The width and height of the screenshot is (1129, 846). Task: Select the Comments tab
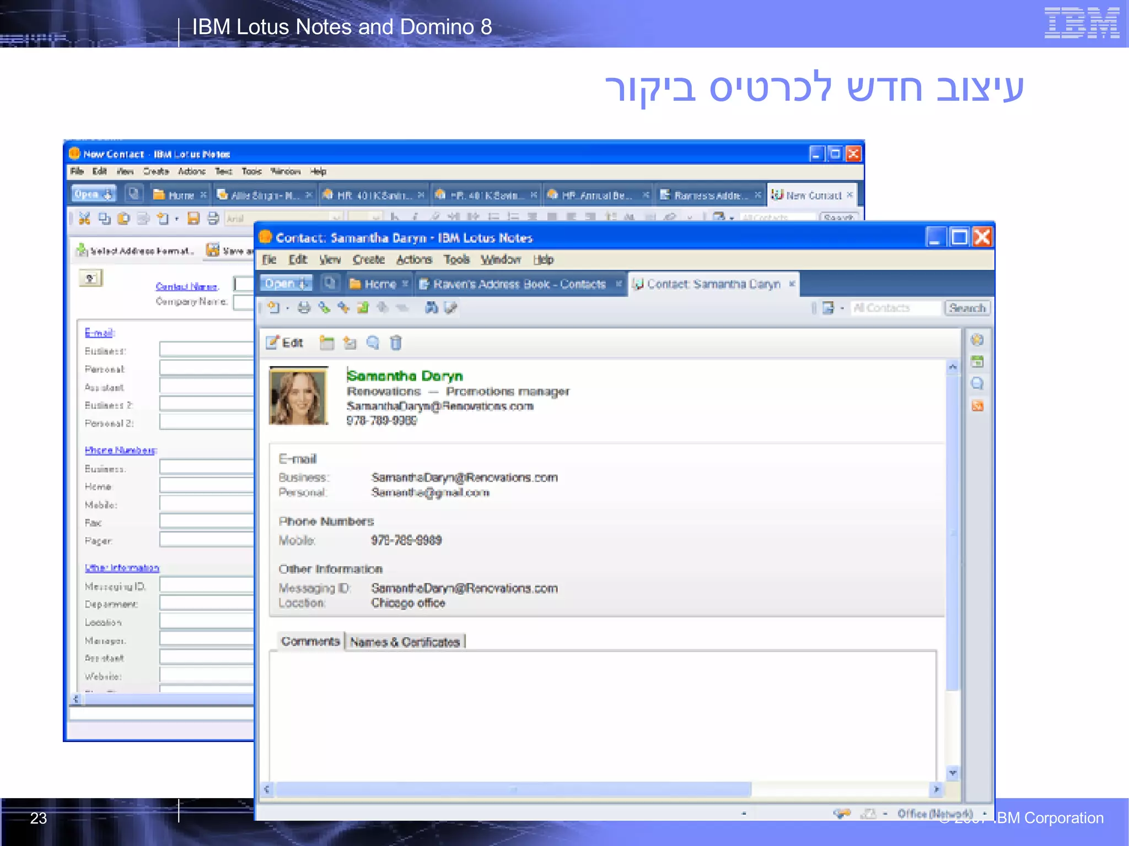(x=310, y=641)
